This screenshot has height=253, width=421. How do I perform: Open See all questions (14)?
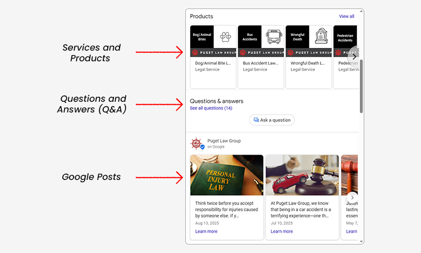point(211,108)
